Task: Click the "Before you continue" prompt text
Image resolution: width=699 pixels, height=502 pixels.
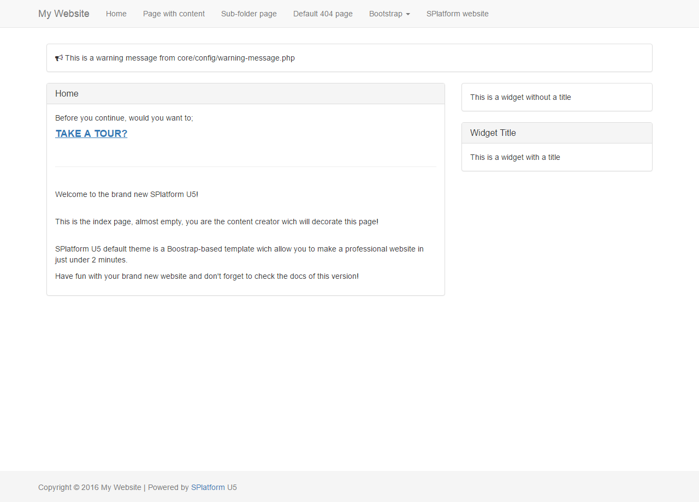Action: [124, 118]
